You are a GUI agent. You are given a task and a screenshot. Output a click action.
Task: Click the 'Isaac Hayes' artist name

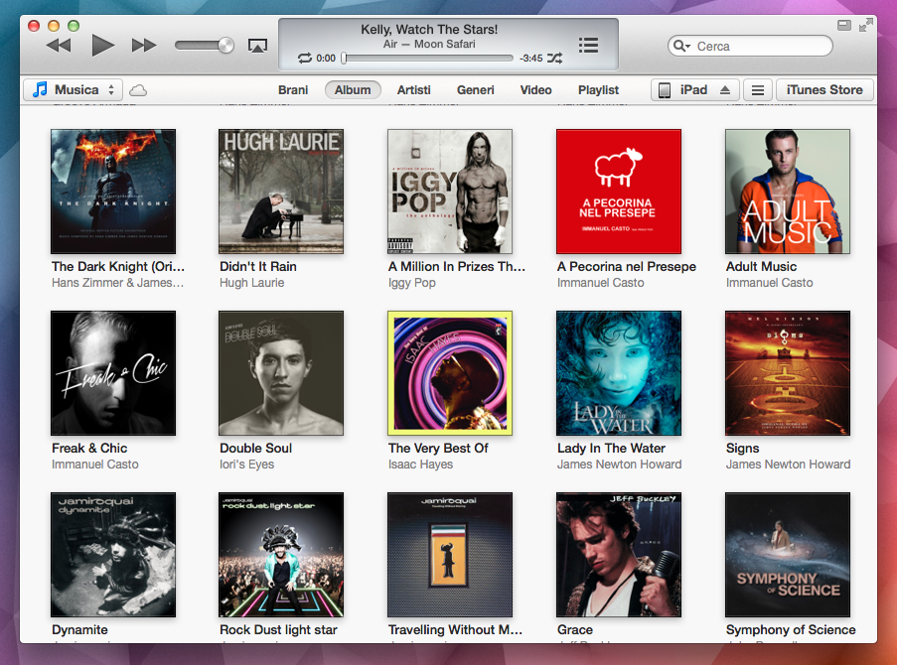[x=420, y=465]
